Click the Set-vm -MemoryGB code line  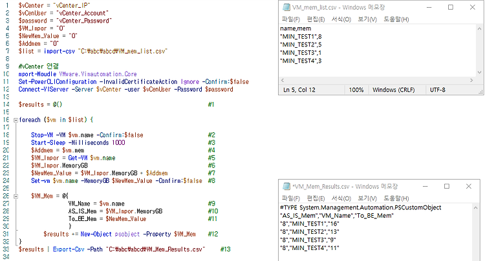pyautogui.click(x=116, y=181)
